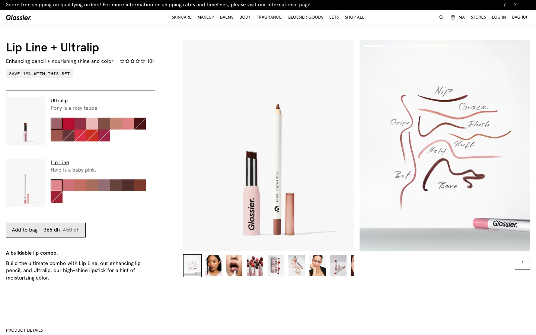Open the BODY menu
This screenshot has width=536, height=335.
(245, 17)
